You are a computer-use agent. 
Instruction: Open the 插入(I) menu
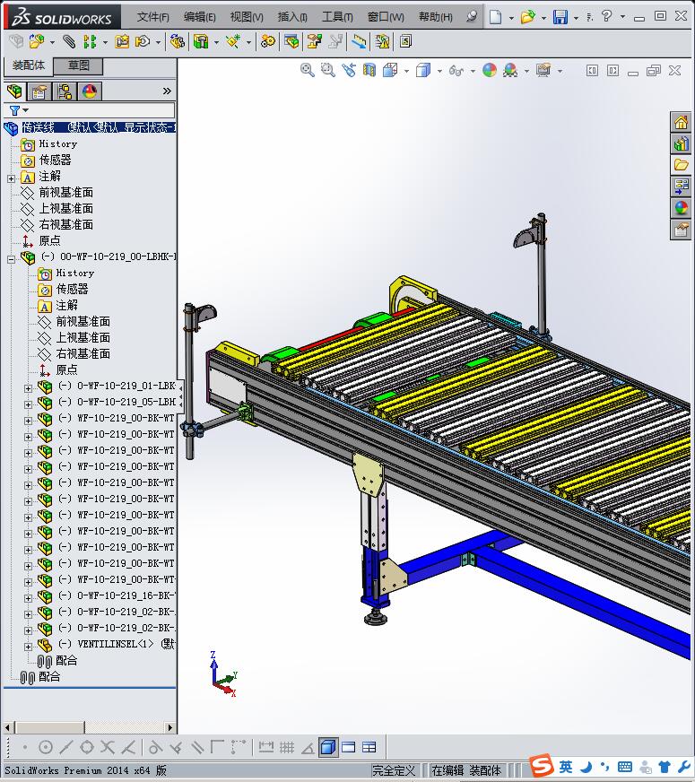click(x=292, y=17)
